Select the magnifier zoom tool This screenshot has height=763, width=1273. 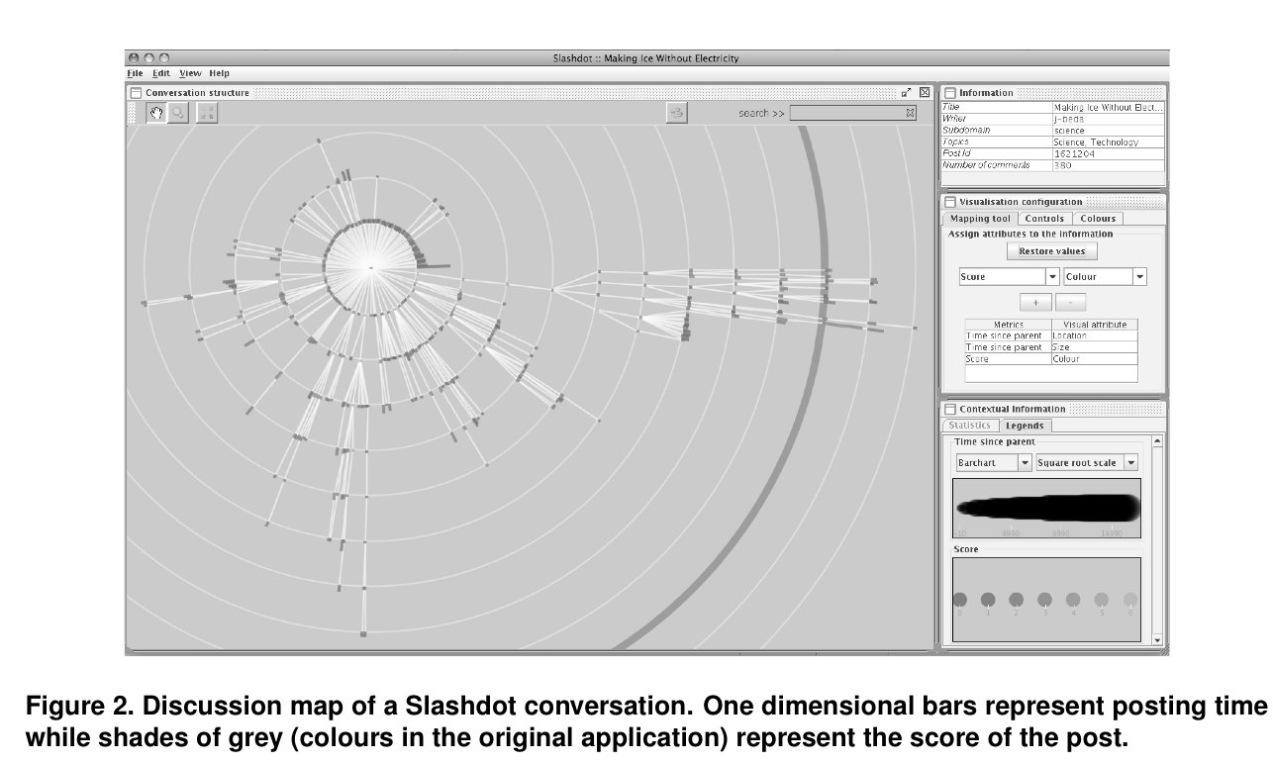click(x=178, y=113)
